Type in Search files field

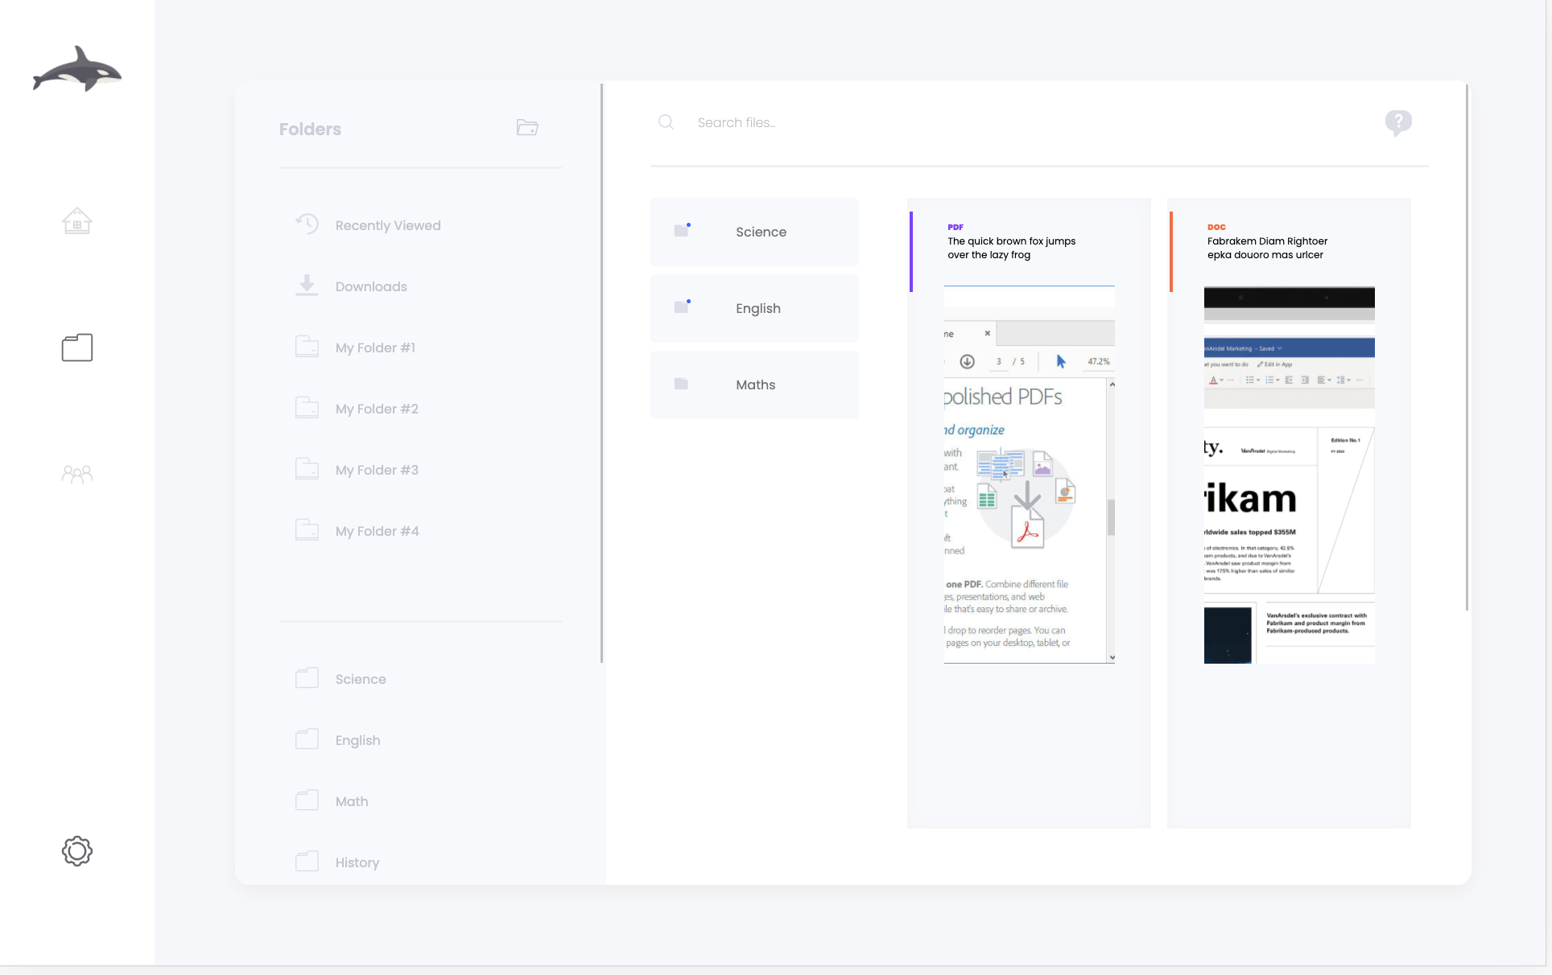tap(966, 122)
